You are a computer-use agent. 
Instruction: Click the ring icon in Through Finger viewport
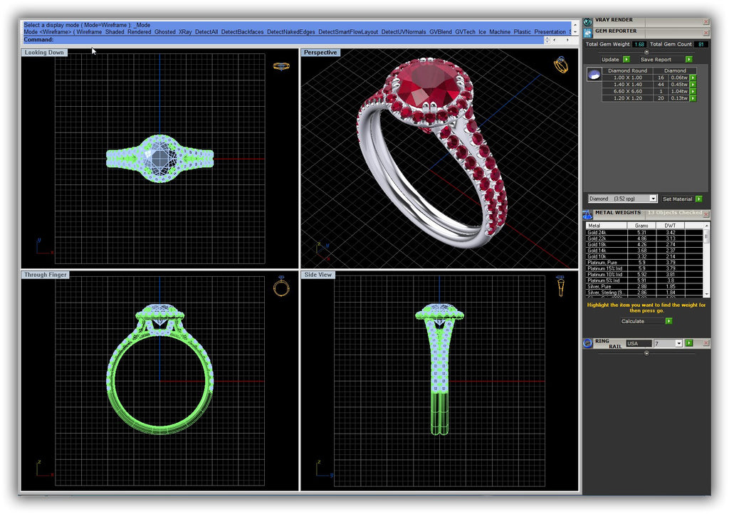[x=281, y=287]
